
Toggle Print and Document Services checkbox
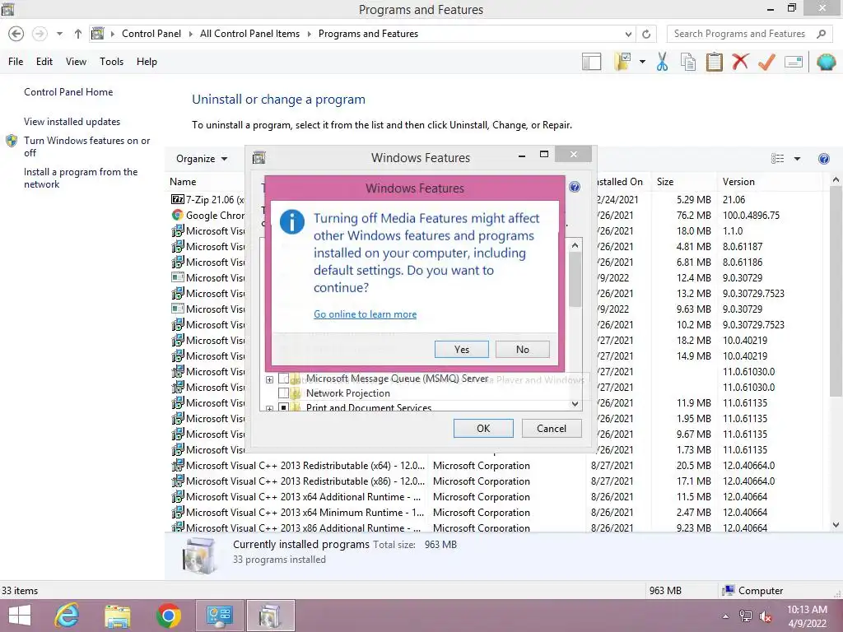(283, 408)
